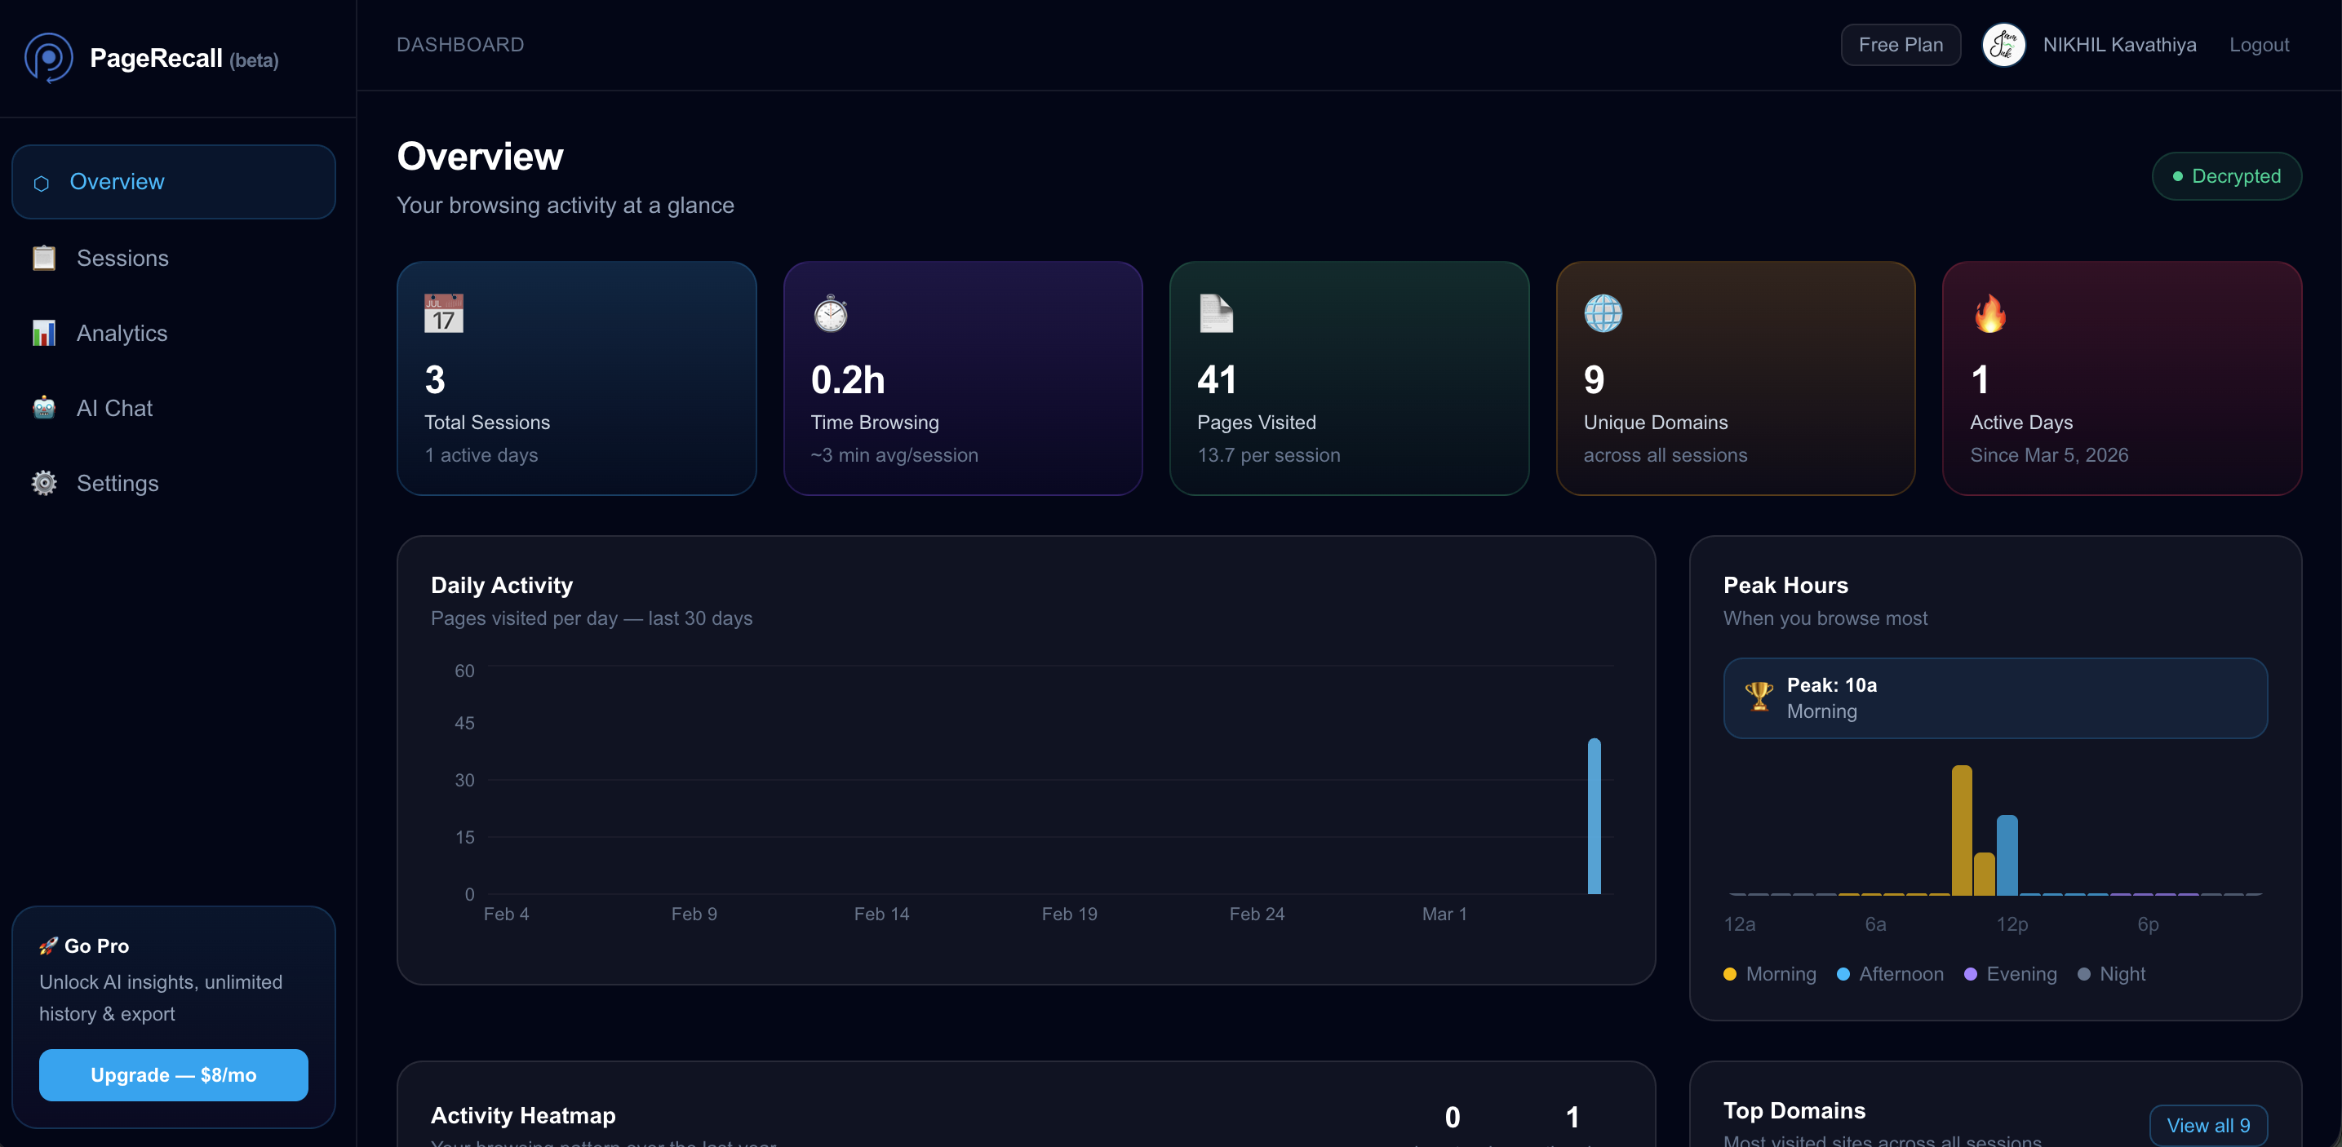Click the Daily Activity blue bar
2342x1147 pixels.
(x=1594, y=816)
